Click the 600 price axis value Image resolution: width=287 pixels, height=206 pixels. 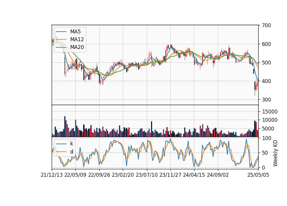coord(266,44)
